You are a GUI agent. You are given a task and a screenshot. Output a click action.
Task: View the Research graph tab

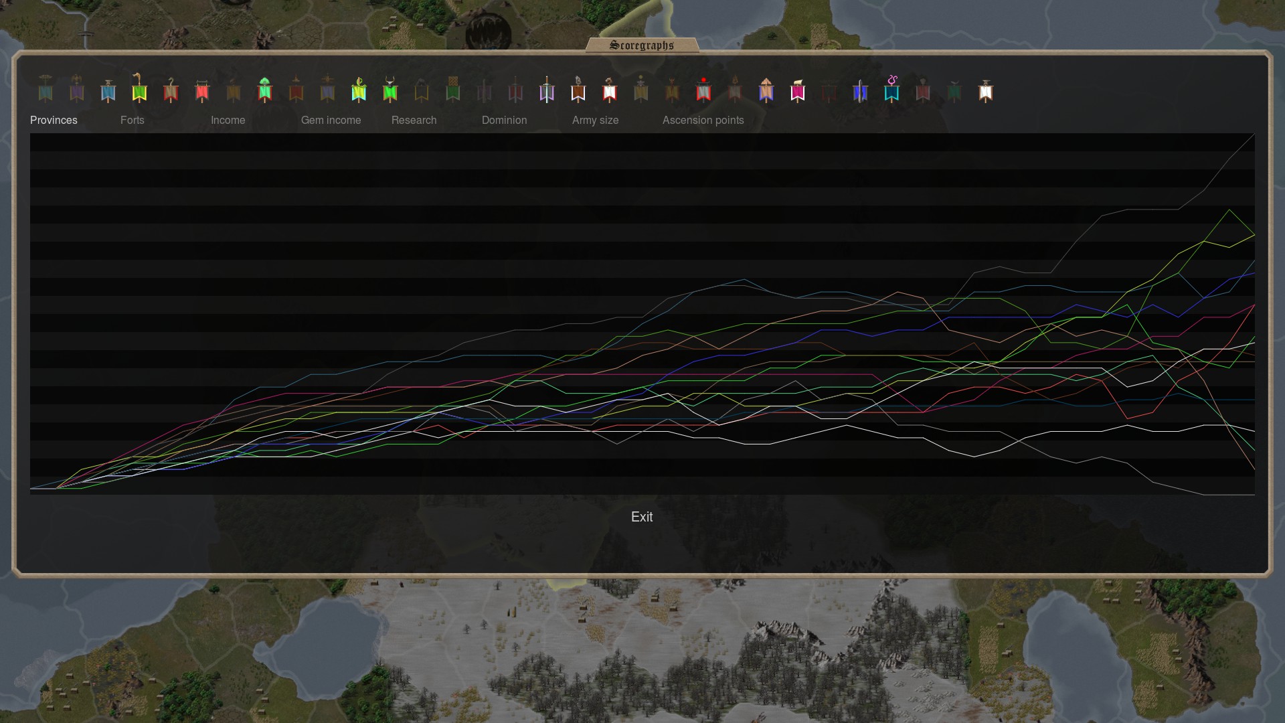[414, 120]
